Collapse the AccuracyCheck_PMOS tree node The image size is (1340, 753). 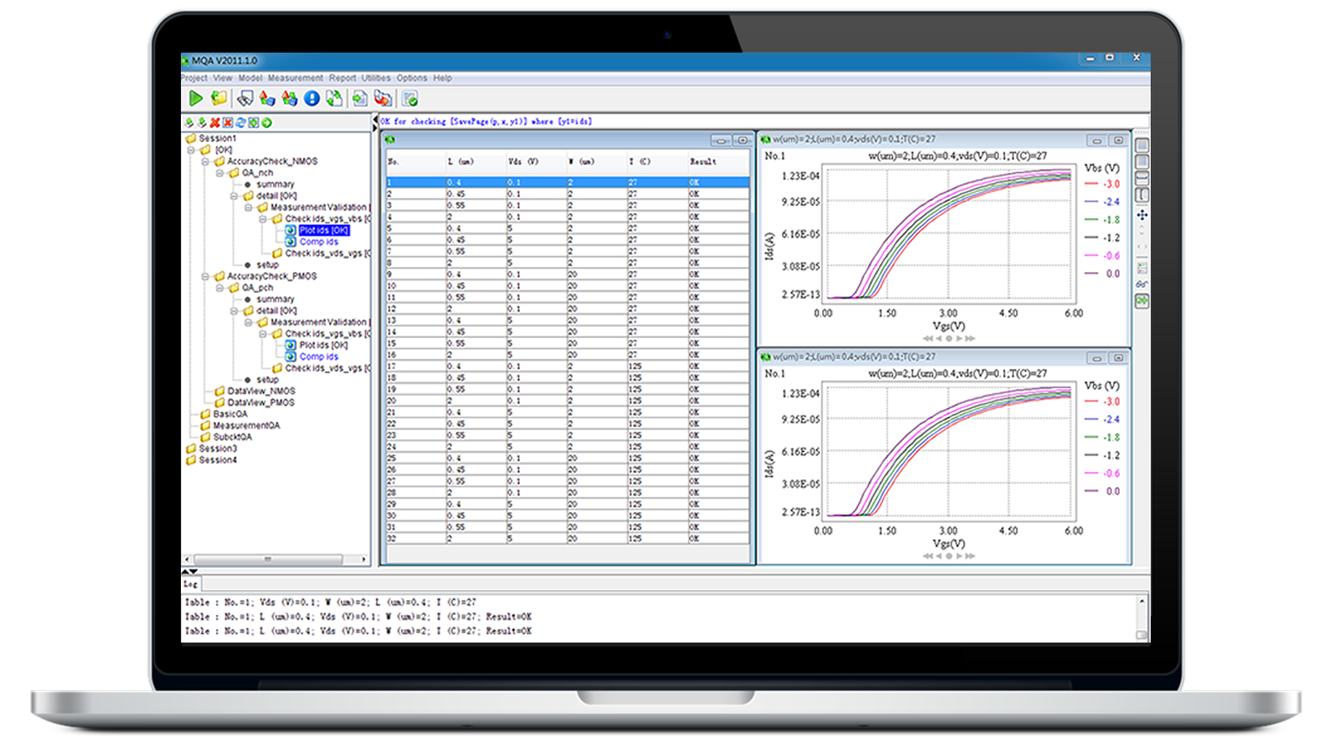205,276
